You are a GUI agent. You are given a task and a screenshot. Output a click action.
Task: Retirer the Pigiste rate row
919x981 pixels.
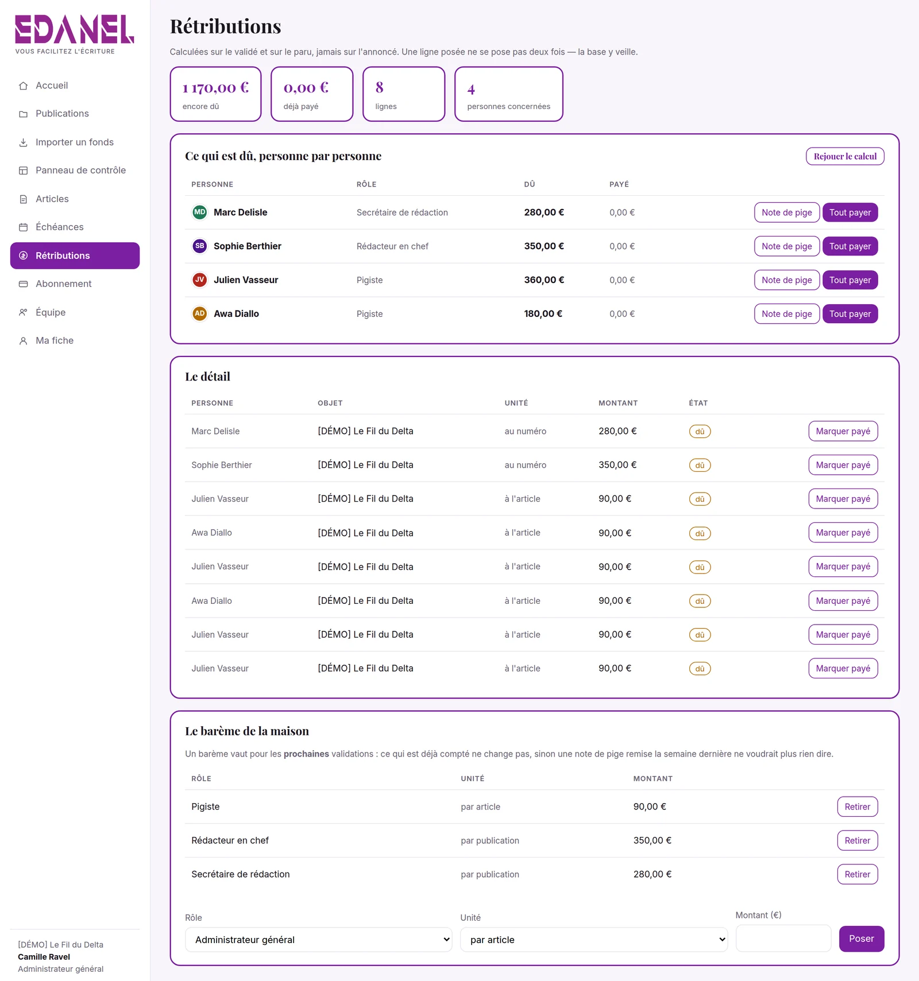[858, 806]
